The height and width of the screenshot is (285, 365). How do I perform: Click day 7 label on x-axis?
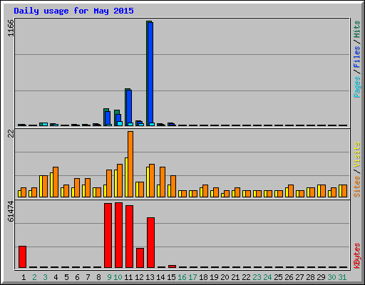88,277
